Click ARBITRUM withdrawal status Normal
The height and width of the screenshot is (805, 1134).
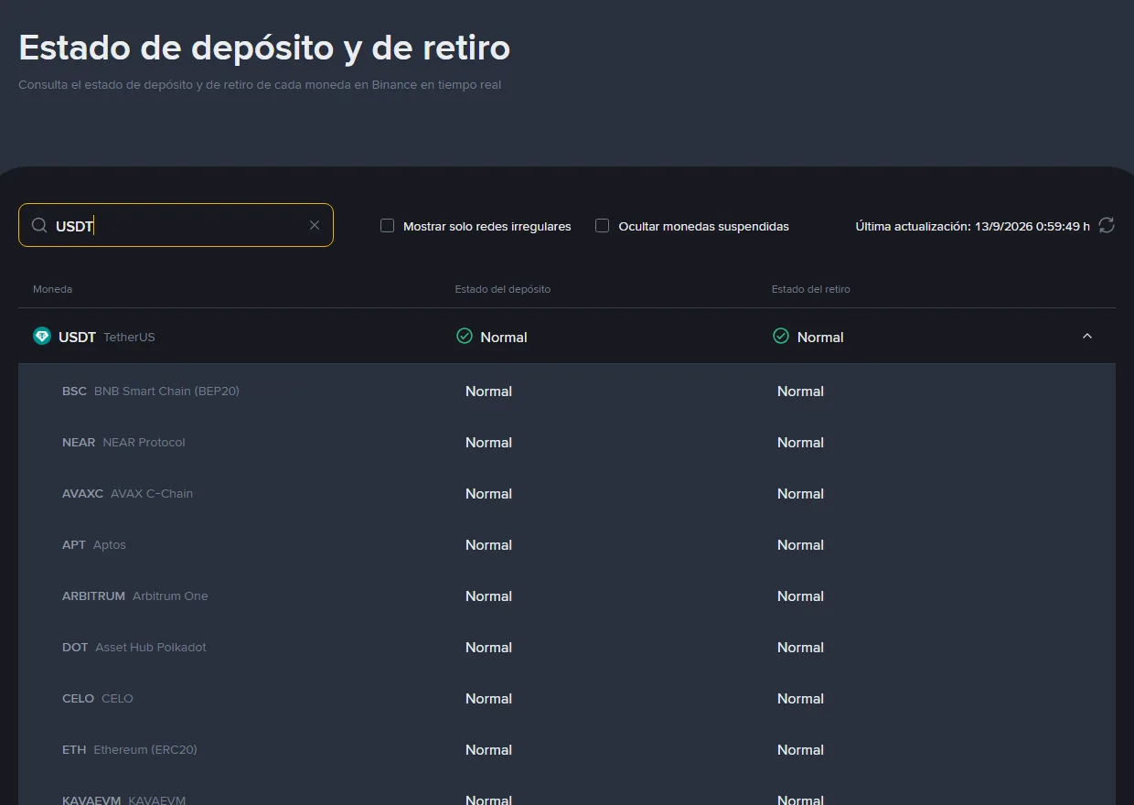pyautogui.click(x=800, y=596)
